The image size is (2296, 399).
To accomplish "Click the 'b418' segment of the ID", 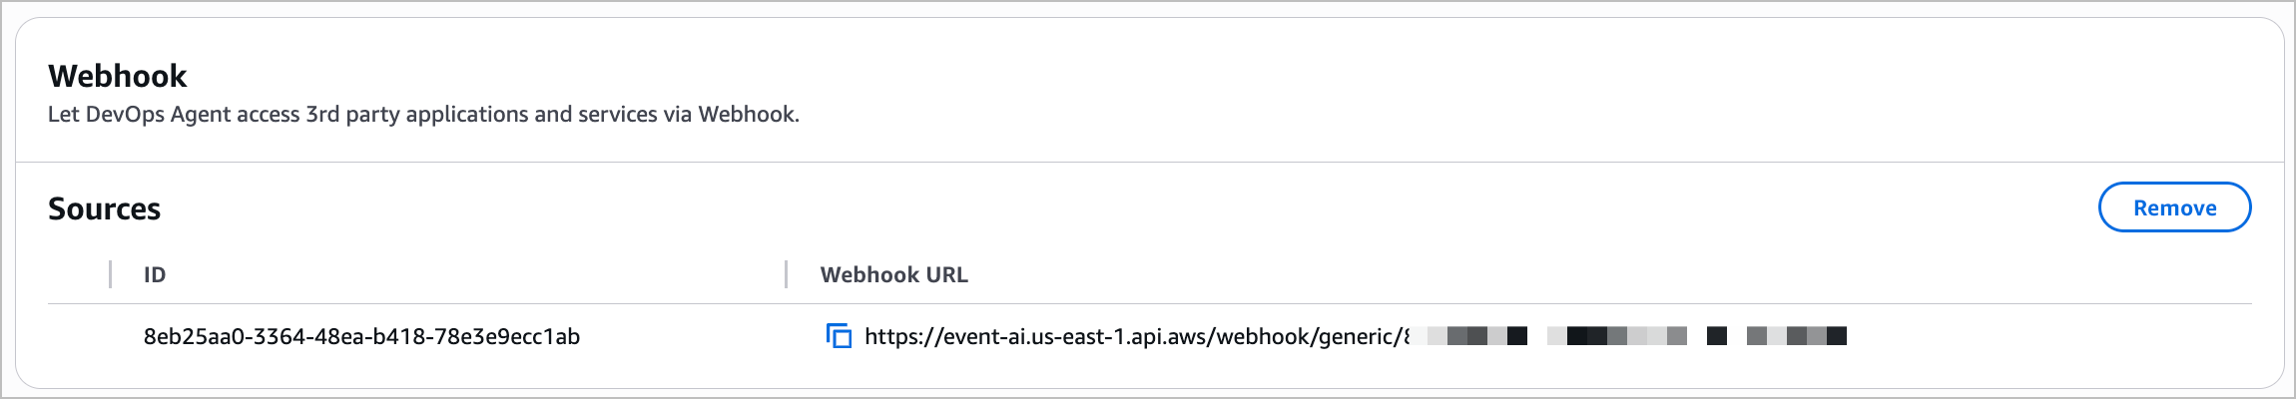I will pos(399,337).
